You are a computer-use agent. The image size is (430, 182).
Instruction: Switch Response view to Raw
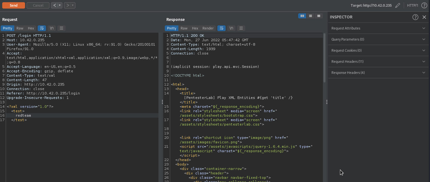point(184,28)
